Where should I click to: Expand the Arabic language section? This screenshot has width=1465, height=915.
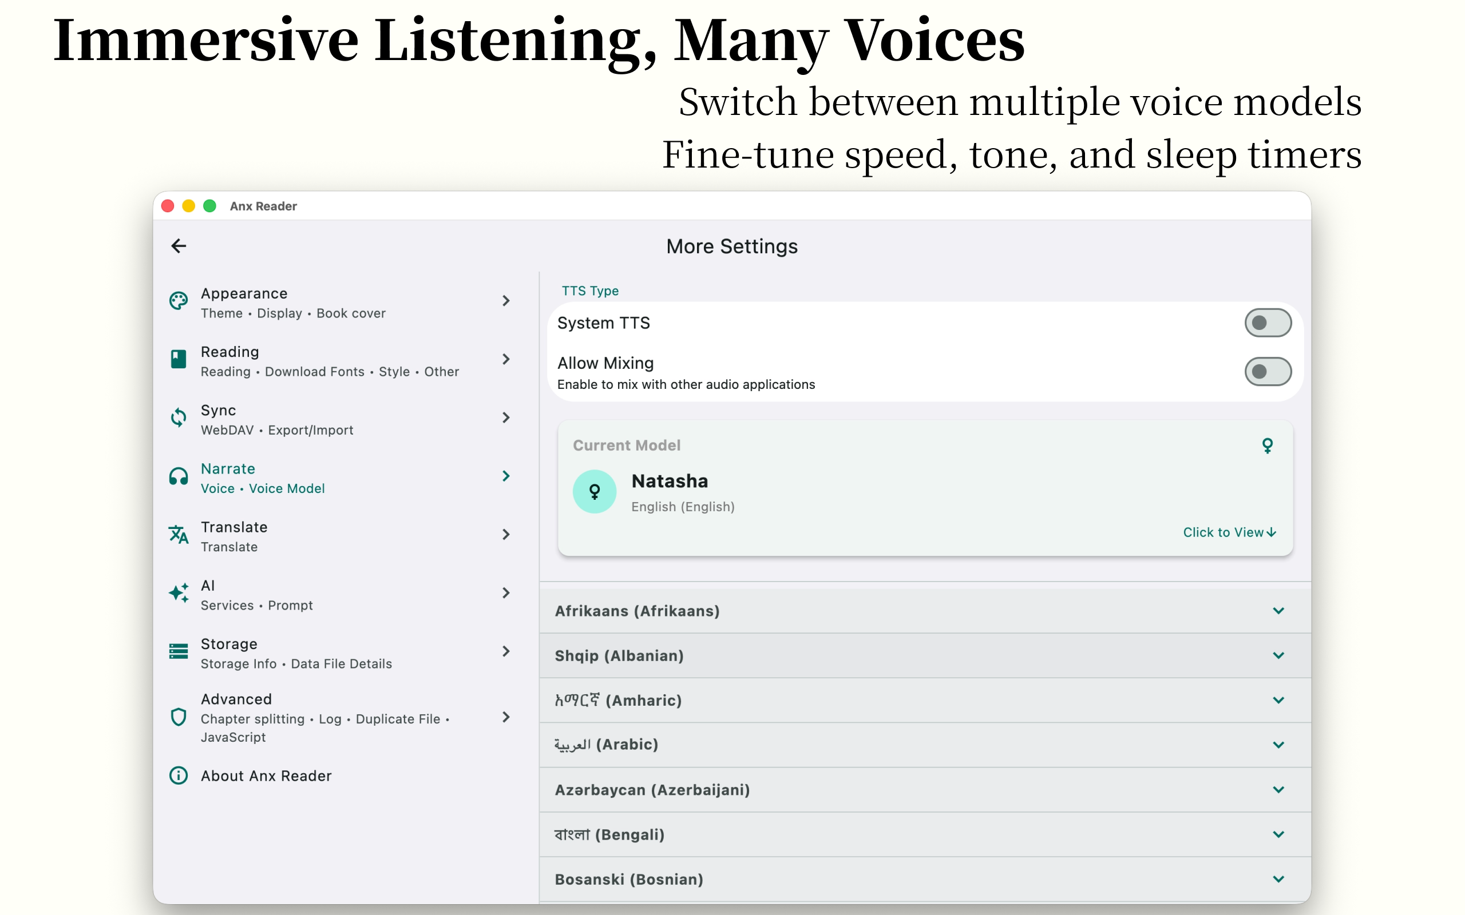[x=1278, y=745]
